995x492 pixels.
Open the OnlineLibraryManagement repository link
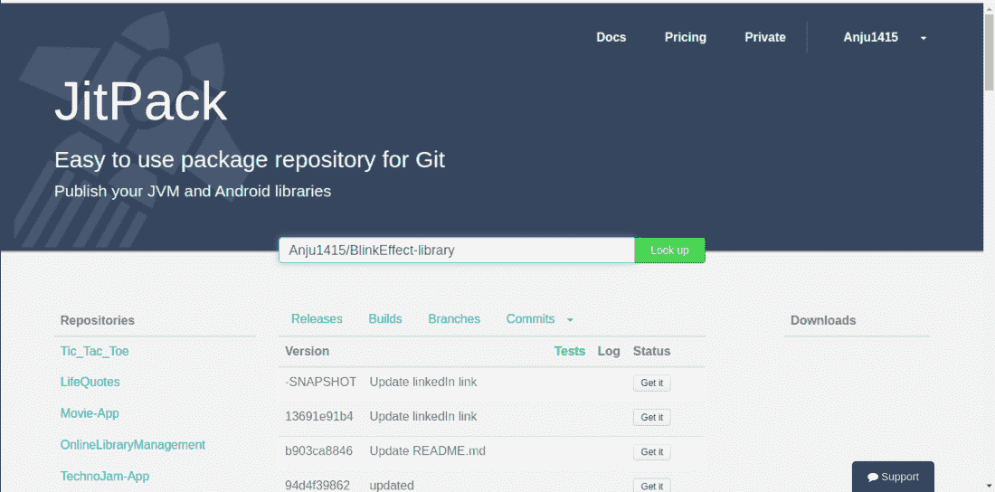[132, 445]
